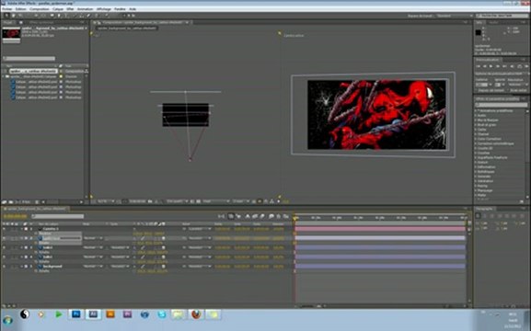
Task: Hide the Caméra 1 layer eye
Action: tap(4, 229)
